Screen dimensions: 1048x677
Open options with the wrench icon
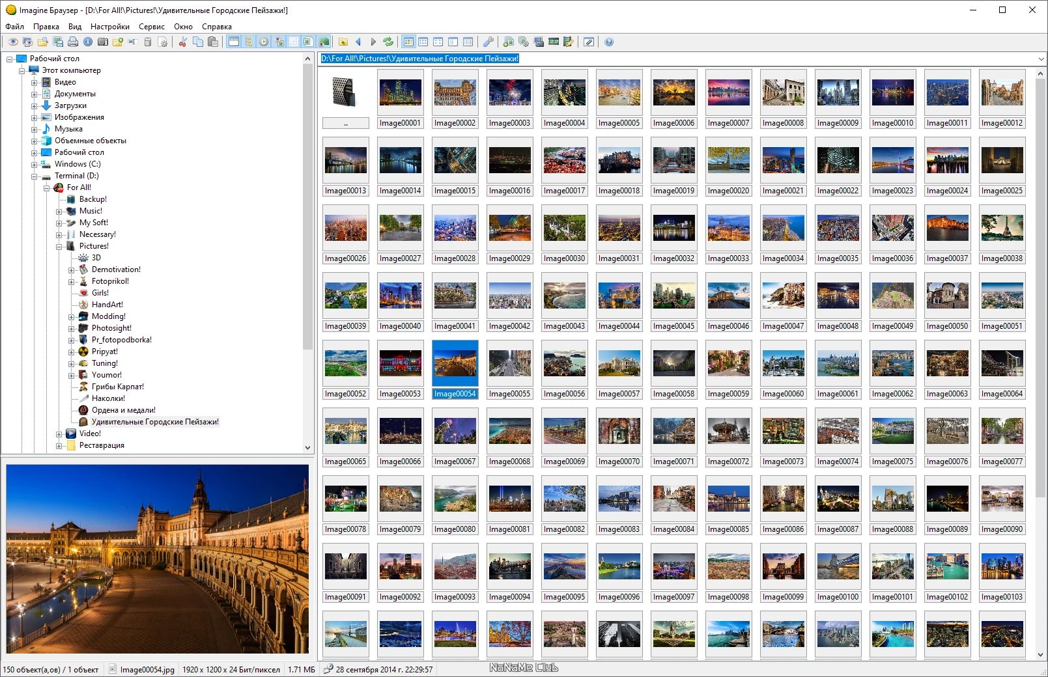pyautogui.click(x=488, y=42)
